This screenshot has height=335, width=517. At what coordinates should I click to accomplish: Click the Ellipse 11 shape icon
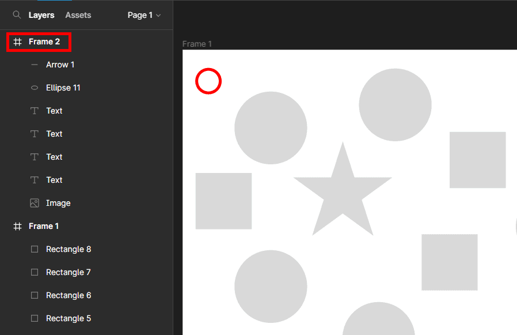point(35,88)
